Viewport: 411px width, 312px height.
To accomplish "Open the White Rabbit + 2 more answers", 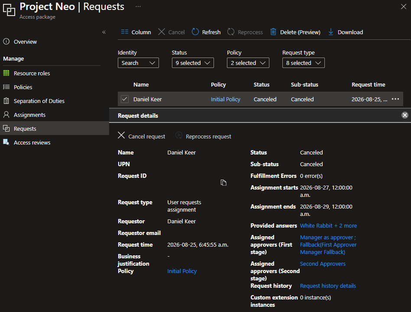I will 328,225.
